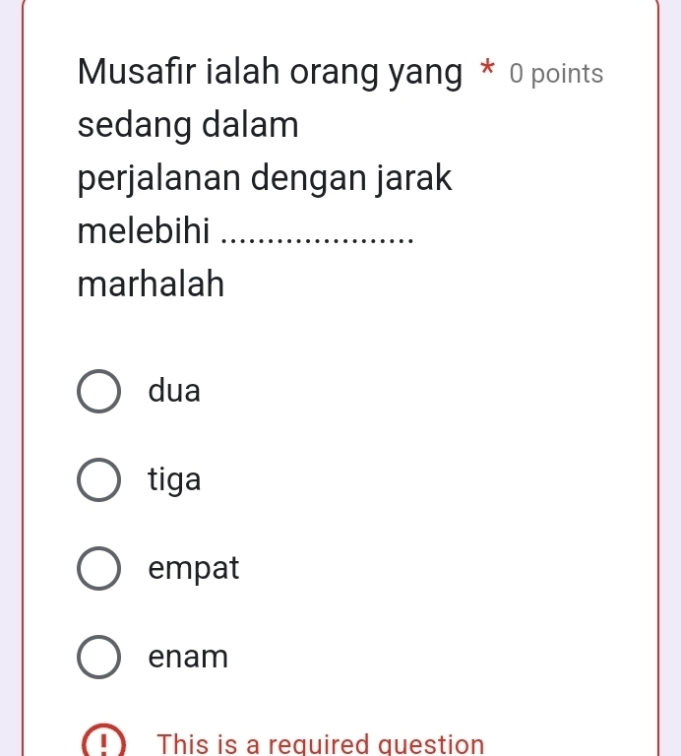Click the "dua" option label text
This screenshot has width=681, height=756.
(x=174, y=392)
